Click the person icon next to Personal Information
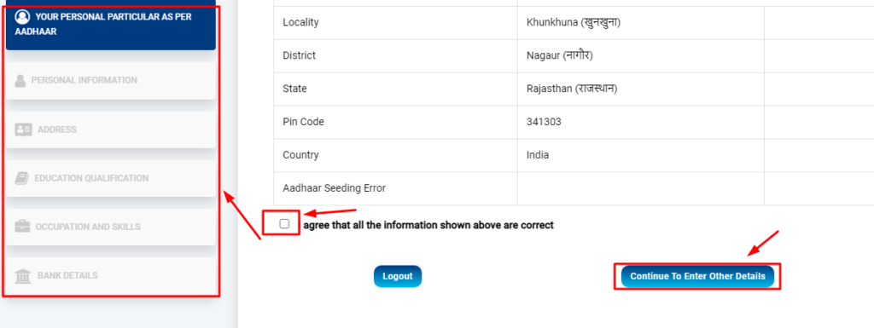 tap(20, 81)
